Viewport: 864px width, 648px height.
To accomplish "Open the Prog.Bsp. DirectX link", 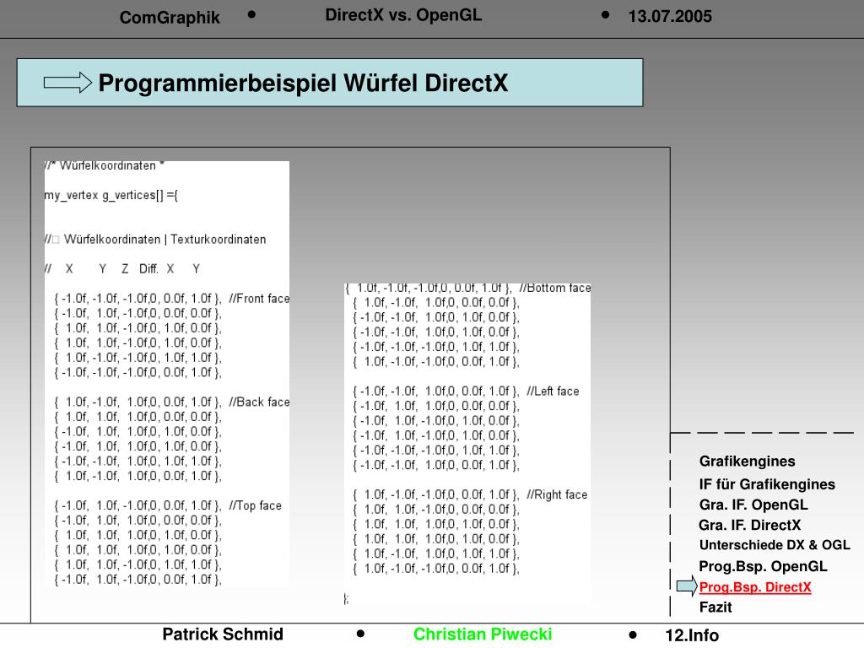I will click(x=755, y=587).
